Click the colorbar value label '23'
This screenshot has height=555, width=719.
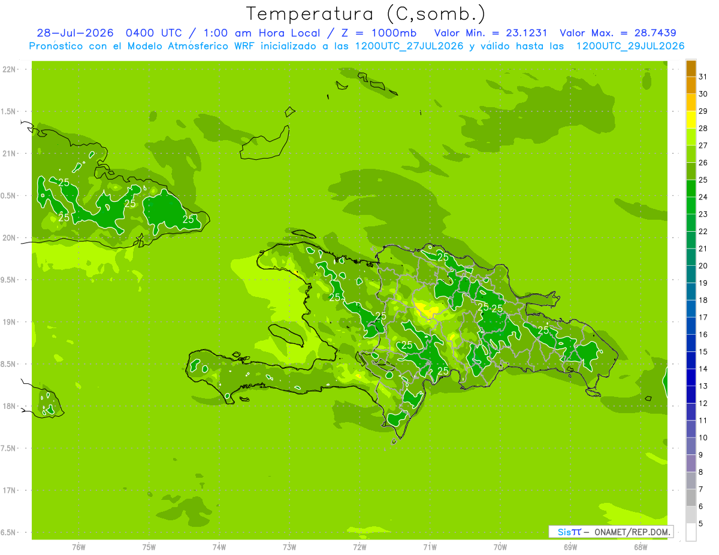(x=703, y=214)
